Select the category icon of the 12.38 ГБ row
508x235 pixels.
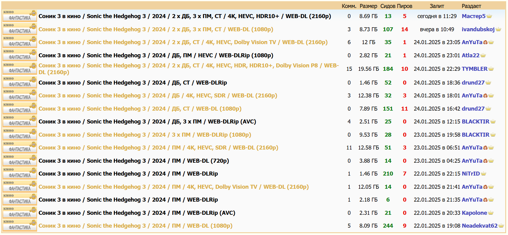tap(20, 95)
